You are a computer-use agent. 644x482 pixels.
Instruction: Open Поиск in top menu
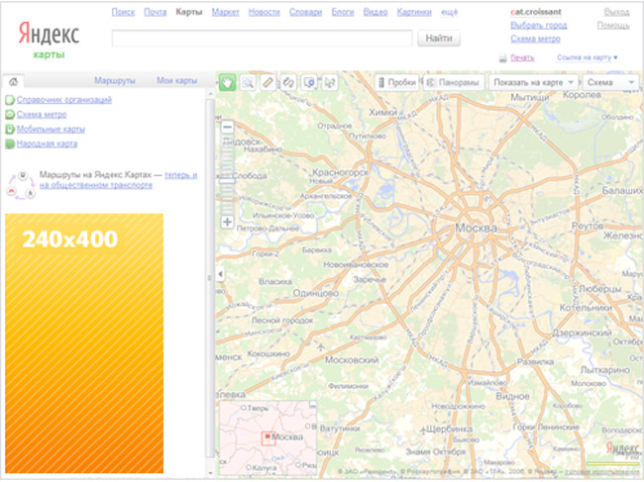tap(123, 12)
